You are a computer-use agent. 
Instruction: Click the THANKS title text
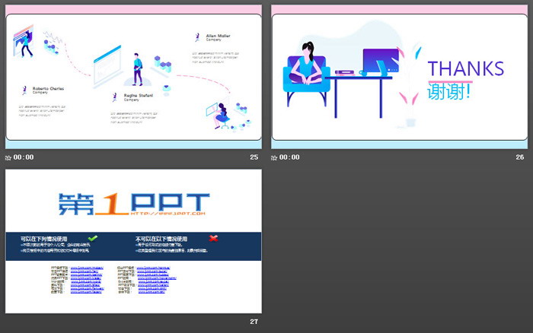[x=465, y=68]
